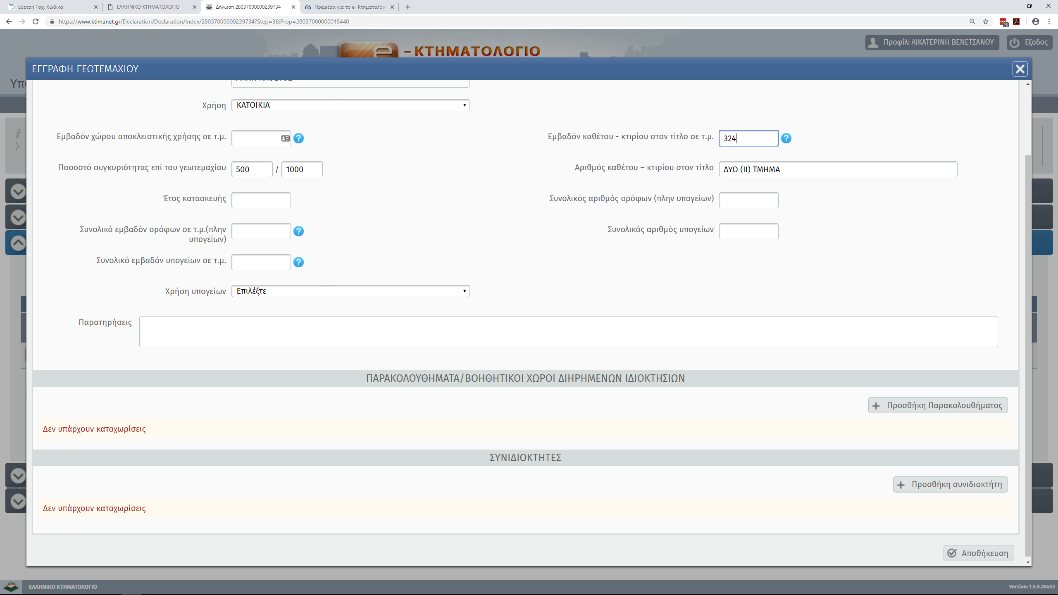Reload the page using browser refresh
This screenshot has height=595, width=1058.
[x=36, y=21]
